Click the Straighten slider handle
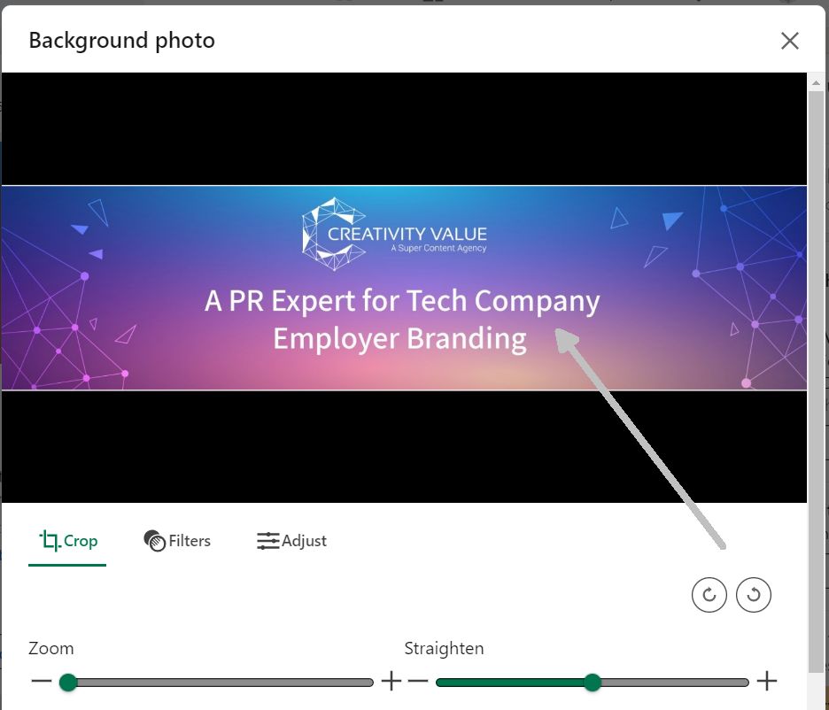The image size is (829, 710). [593, 682]
